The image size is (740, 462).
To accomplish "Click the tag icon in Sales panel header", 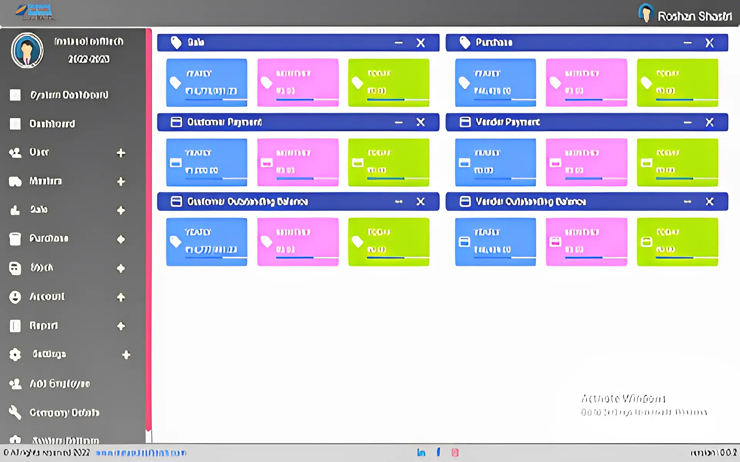I will (176, 43).
